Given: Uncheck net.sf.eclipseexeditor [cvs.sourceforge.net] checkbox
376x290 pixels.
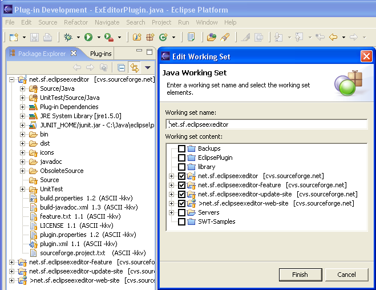Looking at the screenshot, I should (181, 176).
